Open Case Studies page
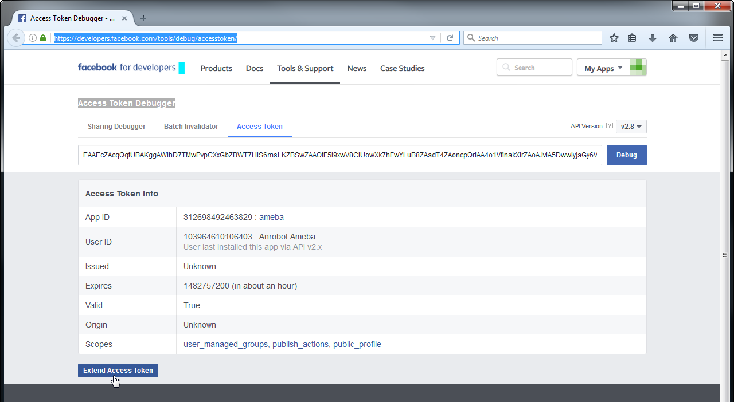 (403, 68)
